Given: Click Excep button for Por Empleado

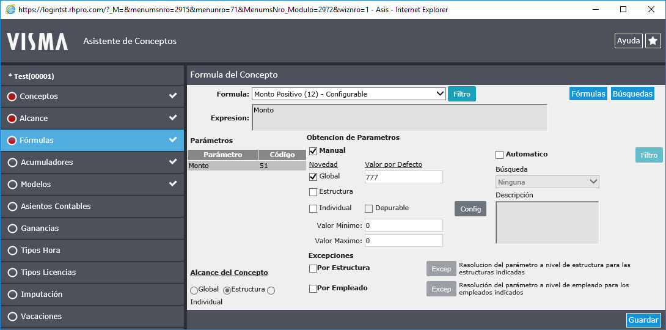Looking at the screenshot, I should (441, 289).
